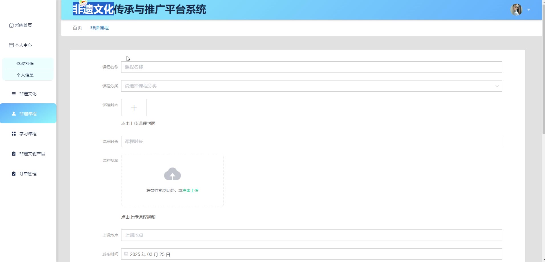Click the user avatar in the header
This screenshot has height=262, width=545.
pyautogui.click(x=516, y=10)
